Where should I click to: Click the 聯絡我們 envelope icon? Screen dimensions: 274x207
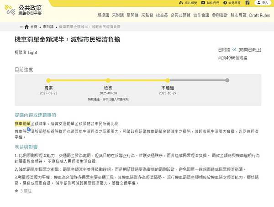203,3
